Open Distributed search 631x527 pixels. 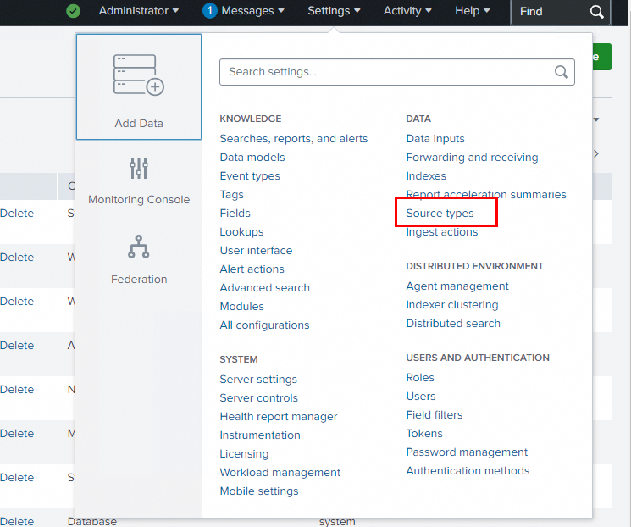click(x=453, y=324)
